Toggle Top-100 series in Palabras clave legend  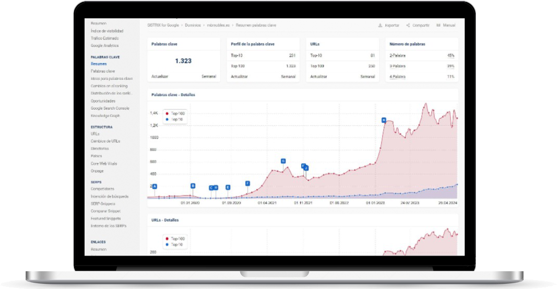coord(177,113)
